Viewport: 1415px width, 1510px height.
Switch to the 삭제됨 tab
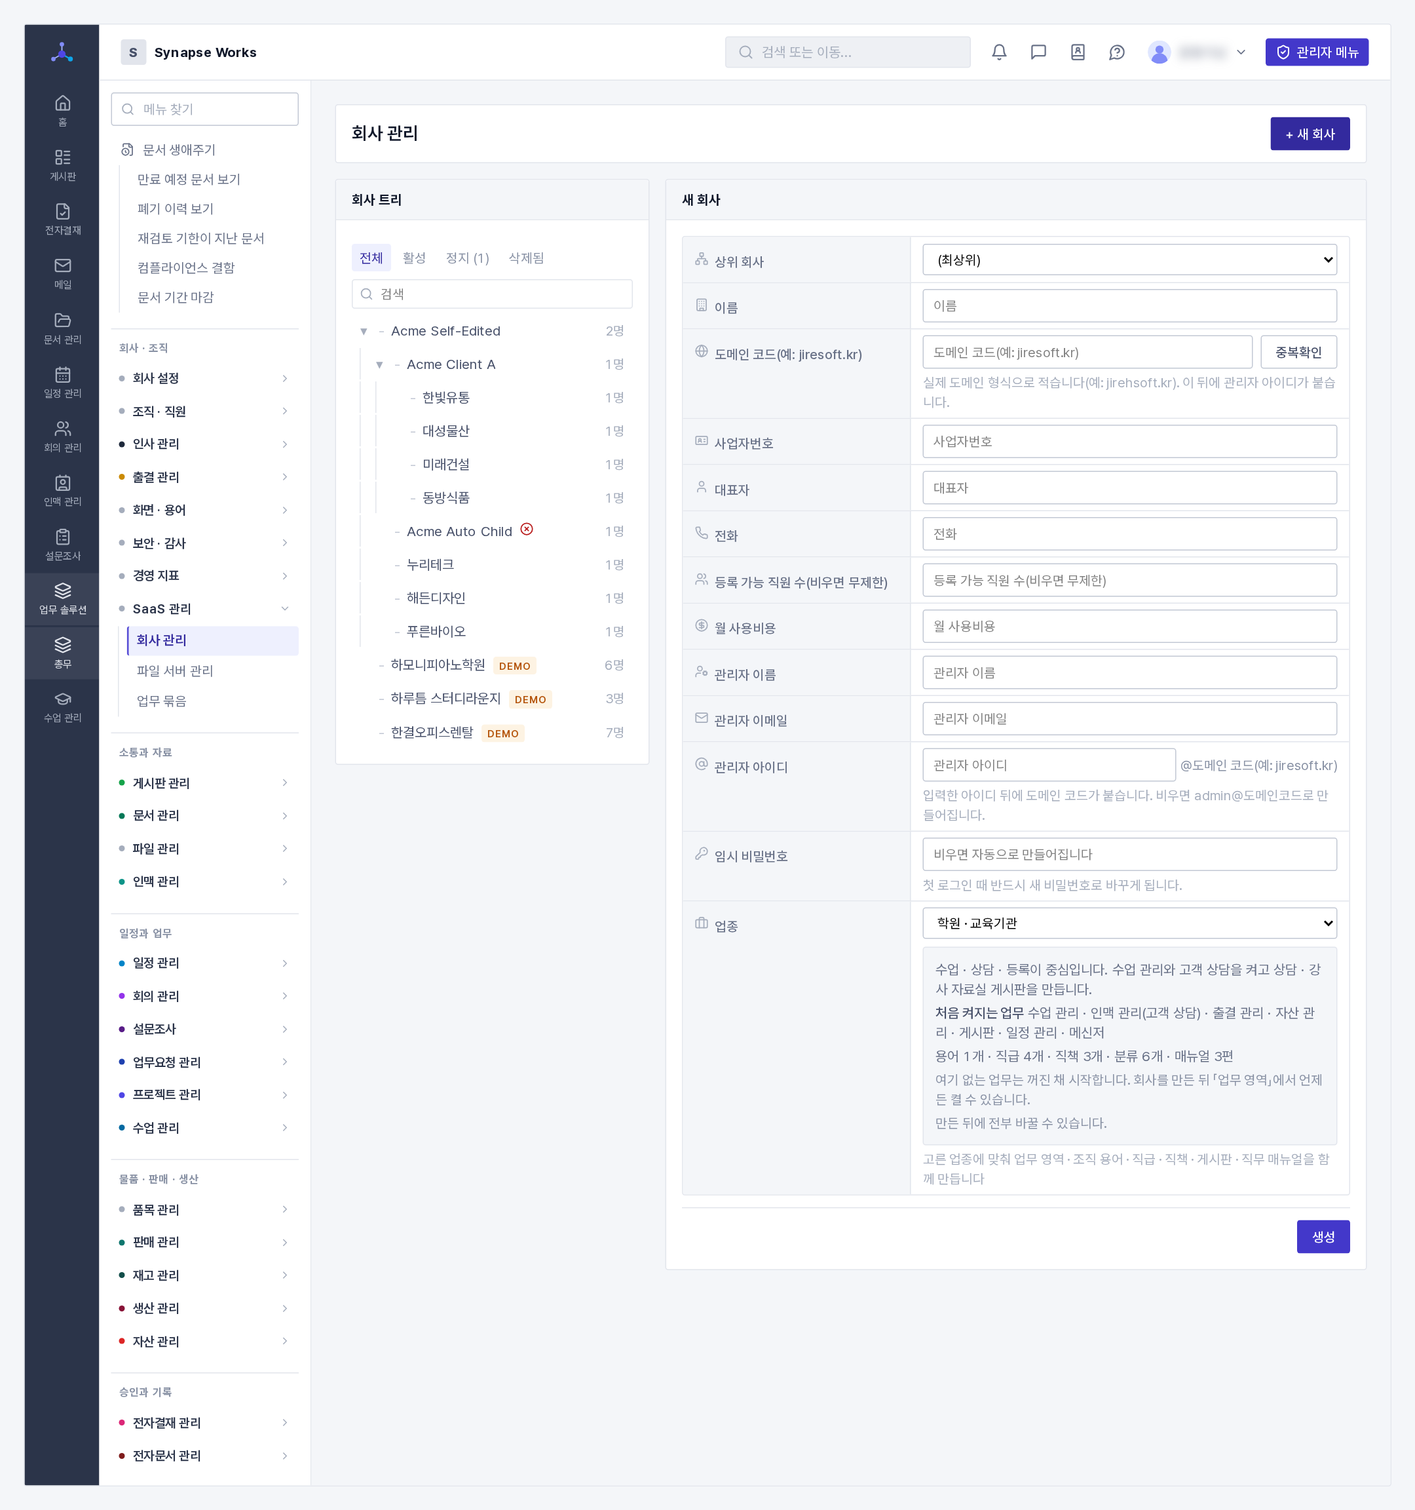(x=526, y=258)
